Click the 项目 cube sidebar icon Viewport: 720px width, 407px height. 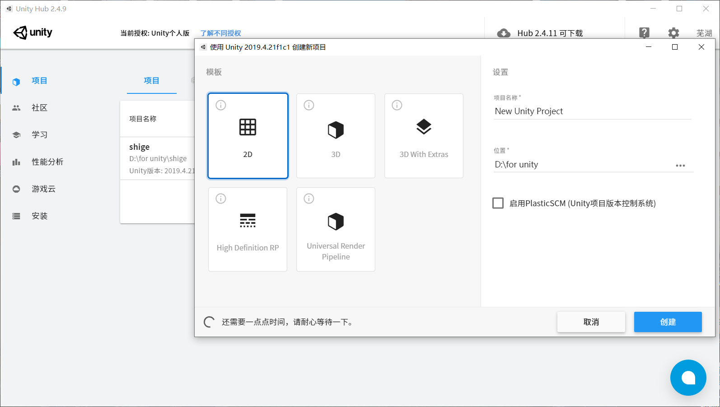click(x=16, y=82)
